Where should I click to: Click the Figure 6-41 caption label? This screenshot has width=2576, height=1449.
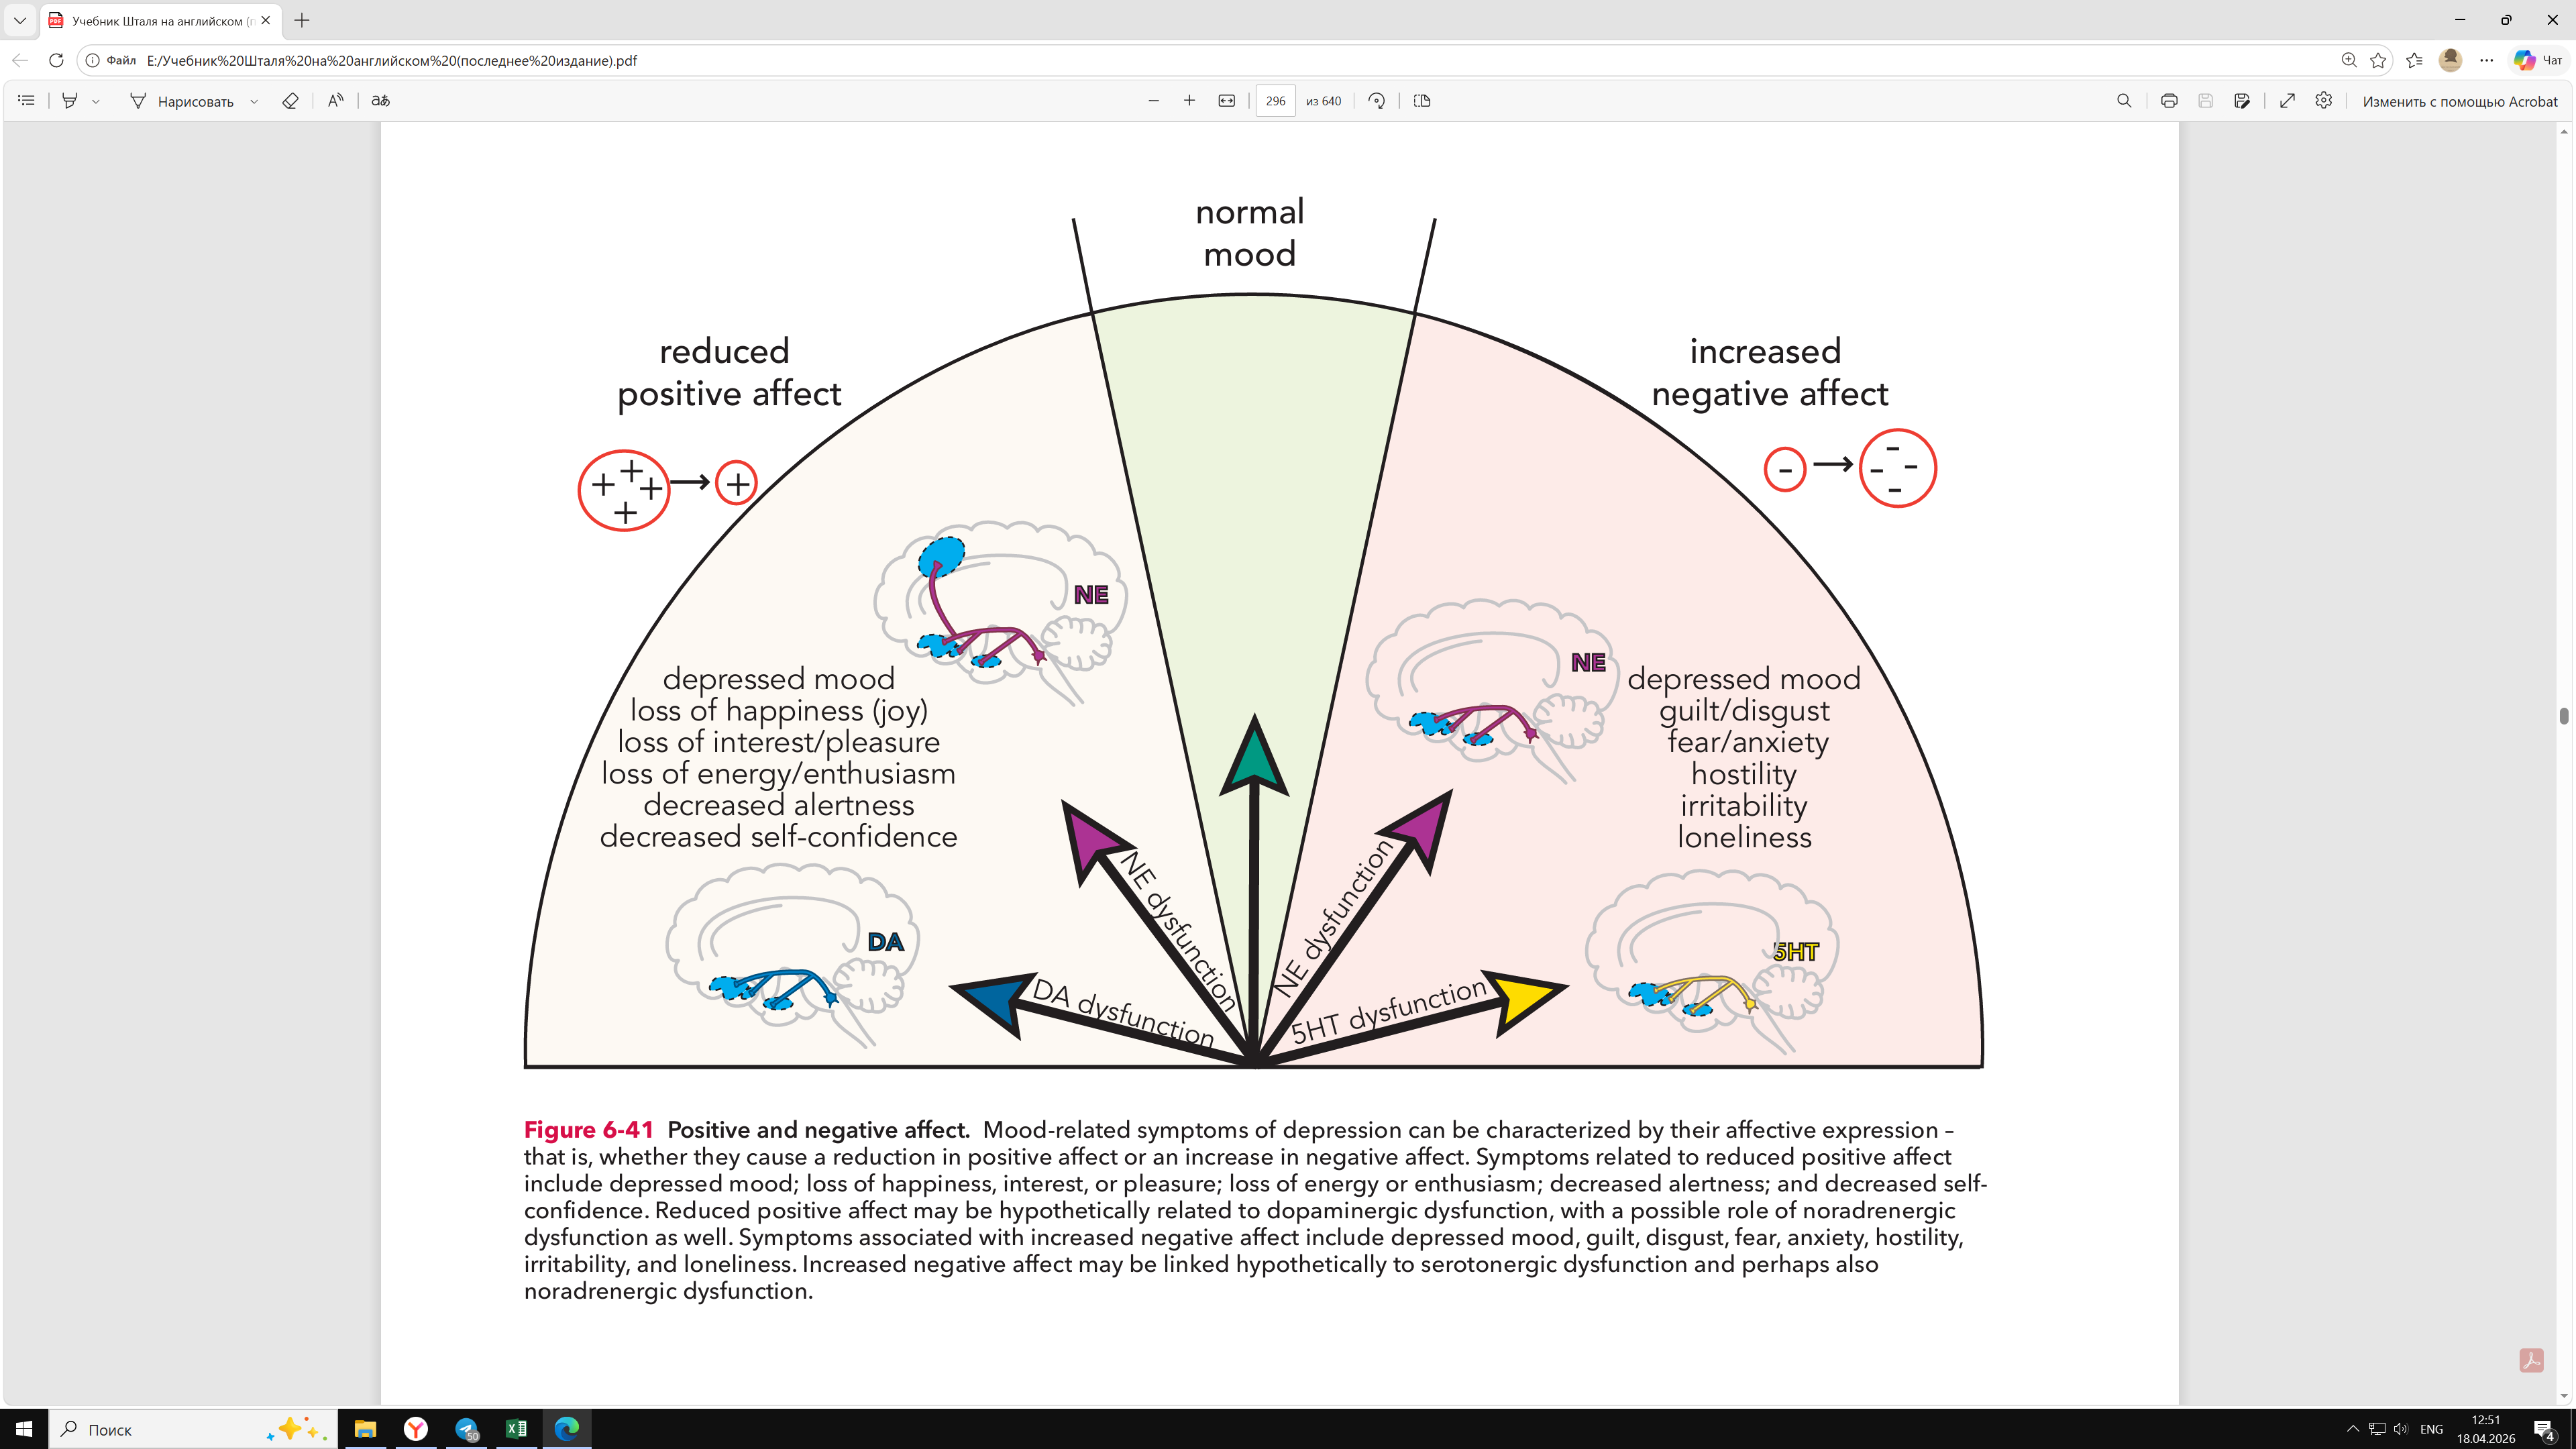(x=589, y=1130)
